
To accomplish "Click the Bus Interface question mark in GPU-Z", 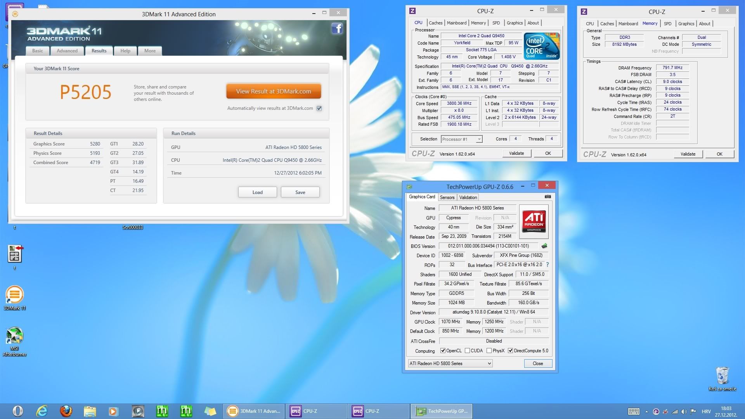I will click(x=547, y=265).
